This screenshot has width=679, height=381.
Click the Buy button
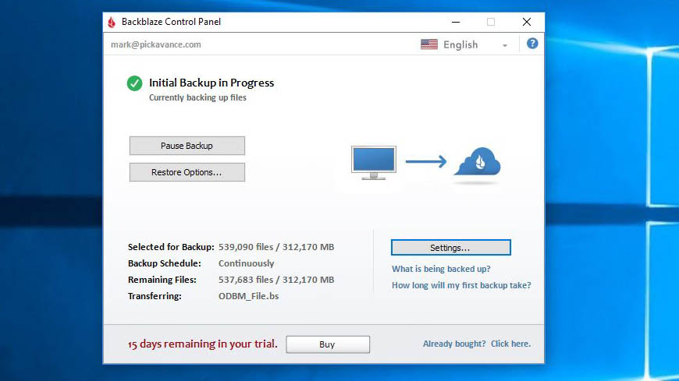click(328, 344)
